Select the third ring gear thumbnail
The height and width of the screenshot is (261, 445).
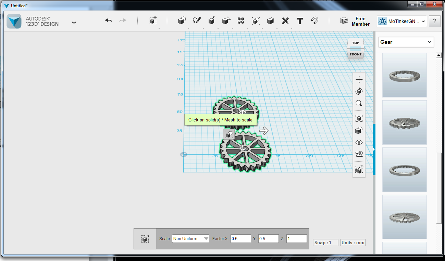(404, 170)
